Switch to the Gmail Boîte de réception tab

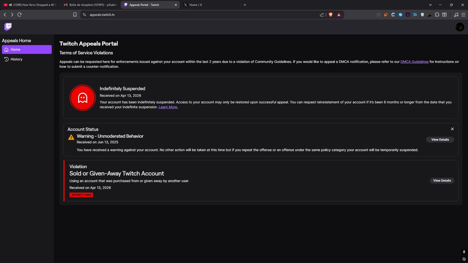pos(89,5)
